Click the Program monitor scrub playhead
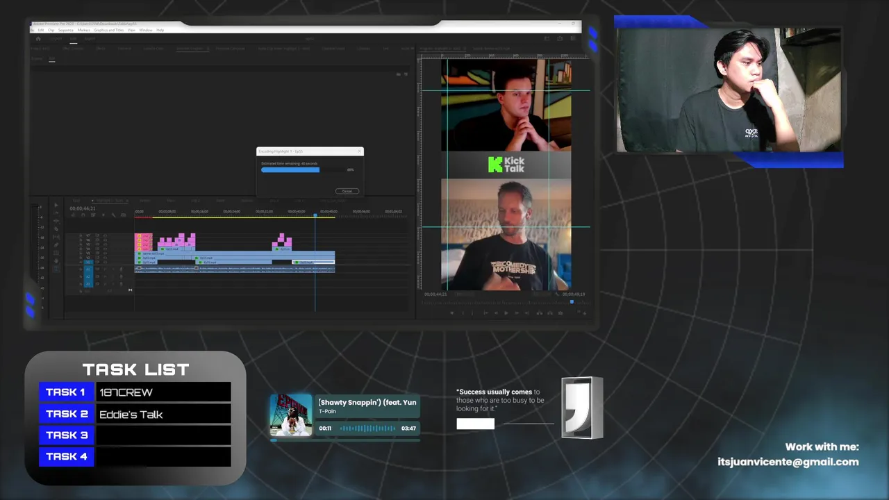Screen dimensions: 889x500 [572, 302]
